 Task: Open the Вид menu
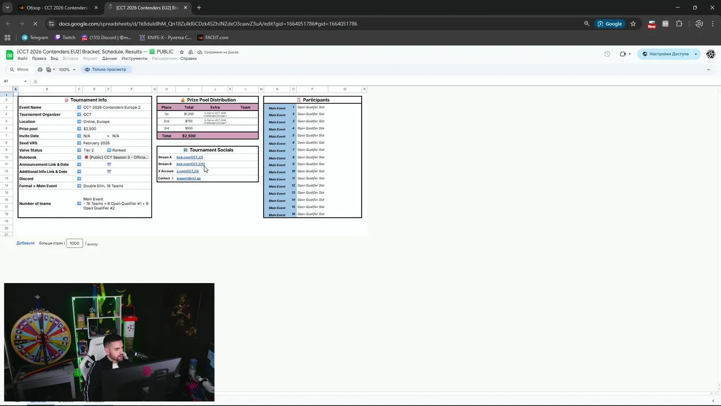tap(54, 59)
